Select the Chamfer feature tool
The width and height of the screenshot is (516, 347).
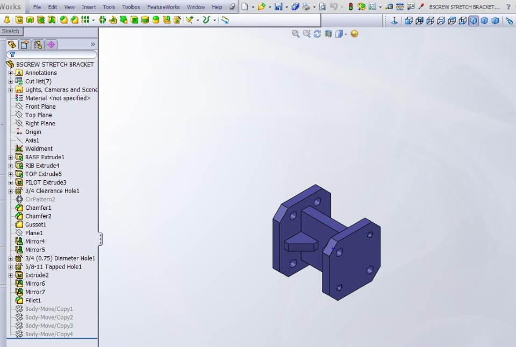pos(74,20)
